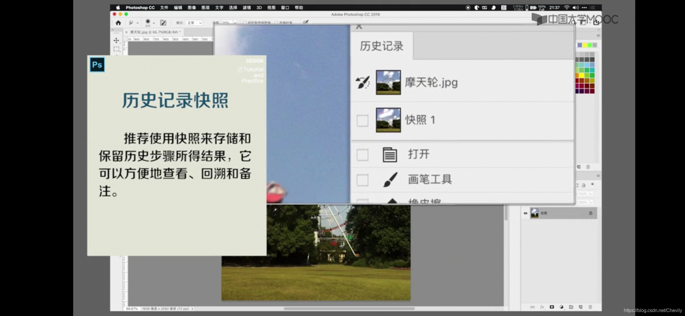This screenshot has width=685, height=316.
Task: Click the horizontal canvas scrollbar
Action: pos(349,308)
